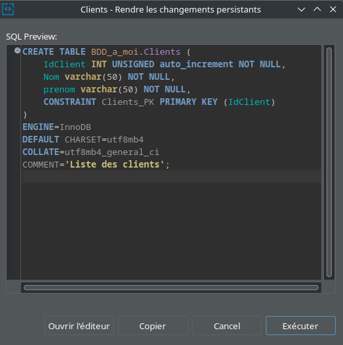
Task: Click the 'Nom' column name
Action: [x=51, y=77]
